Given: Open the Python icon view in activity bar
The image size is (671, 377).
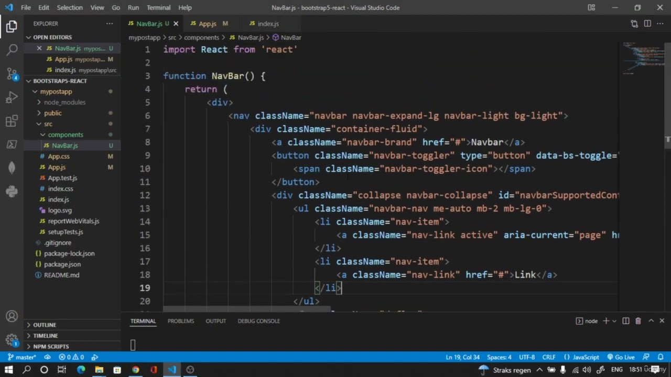Looking at the screenshot, I should [12, 191].
